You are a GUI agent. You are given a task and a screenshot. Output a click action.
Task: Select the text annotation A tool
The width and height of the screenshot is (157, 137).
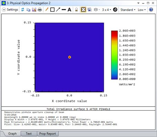pos(69,10)
